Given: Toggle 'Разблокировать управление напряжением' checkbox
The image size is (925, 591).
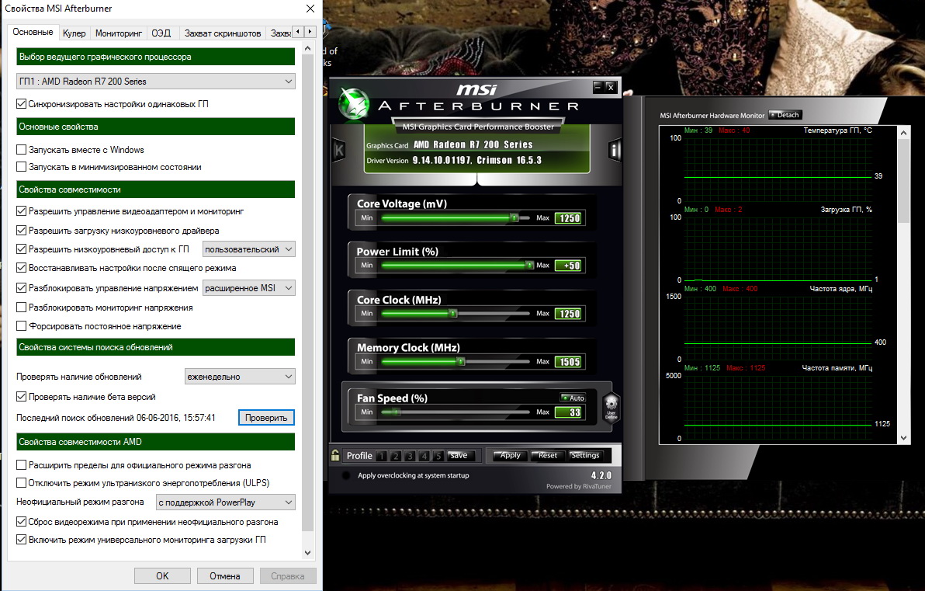Looking at the screenshot, I should pyautogui.click(x=21, y=288).
